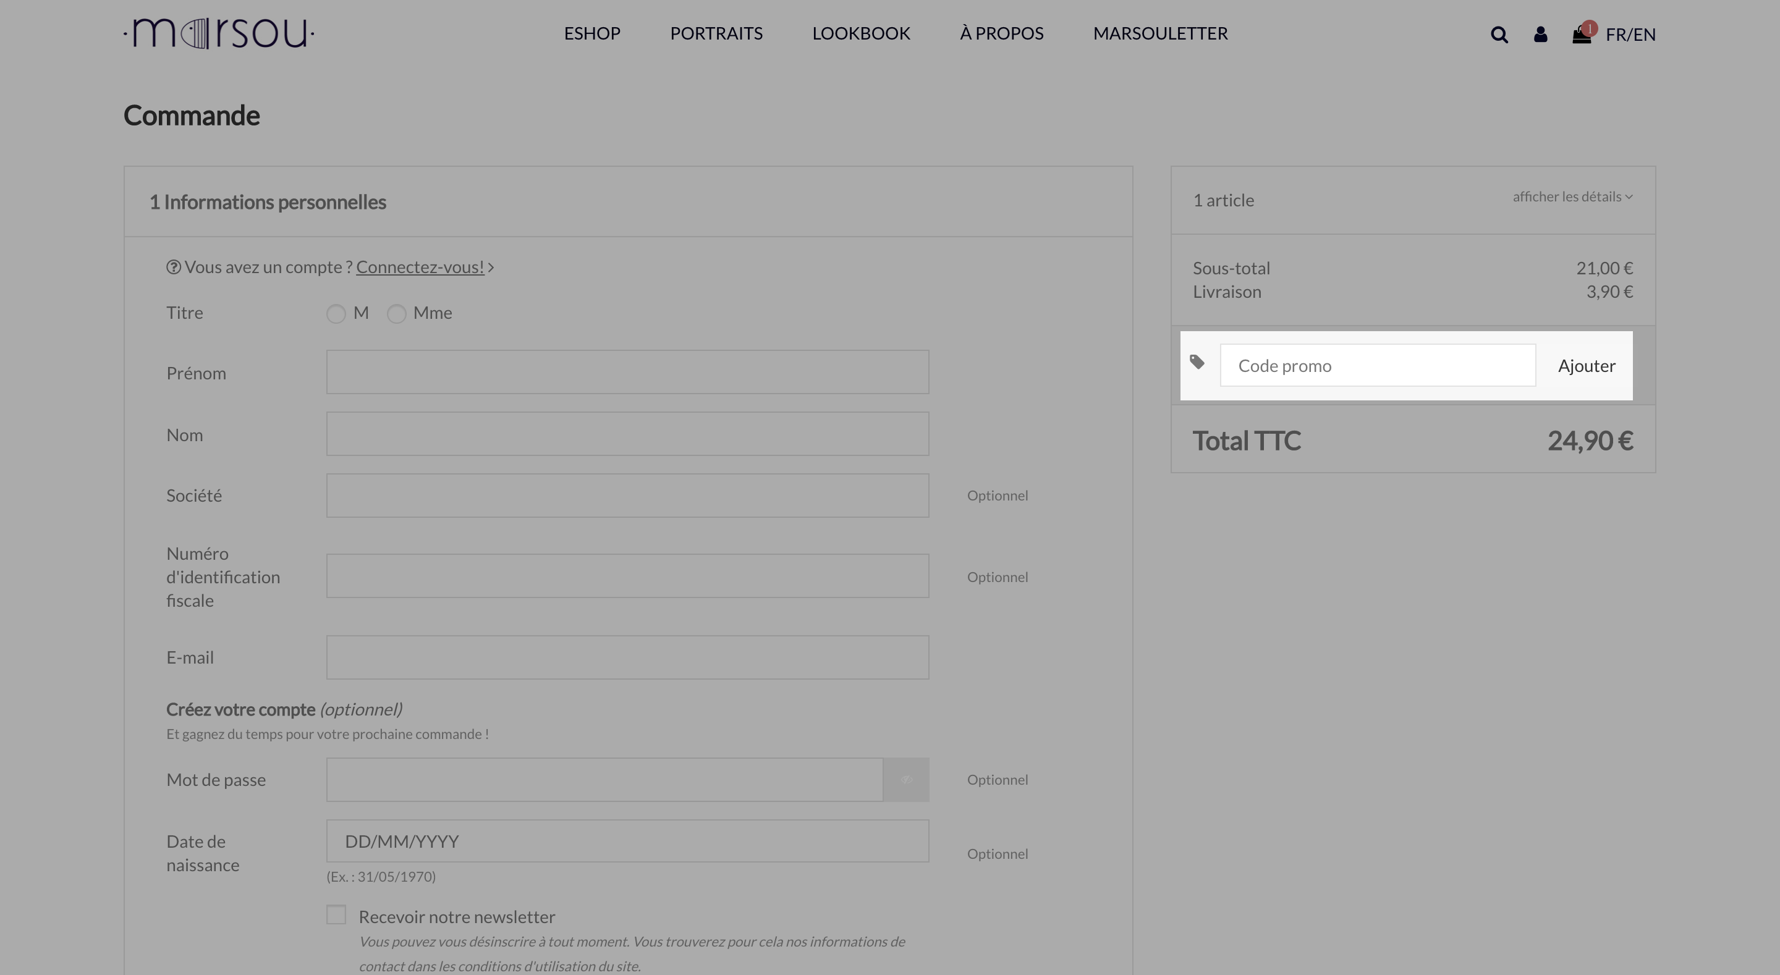
Task: Focus the Code promo field
Action: coord(1378,366)
